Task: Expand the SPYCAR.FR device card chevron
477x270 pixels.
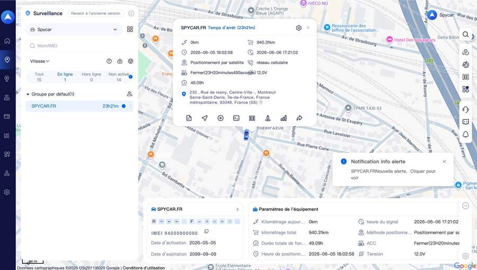Action: coord(237,210)
